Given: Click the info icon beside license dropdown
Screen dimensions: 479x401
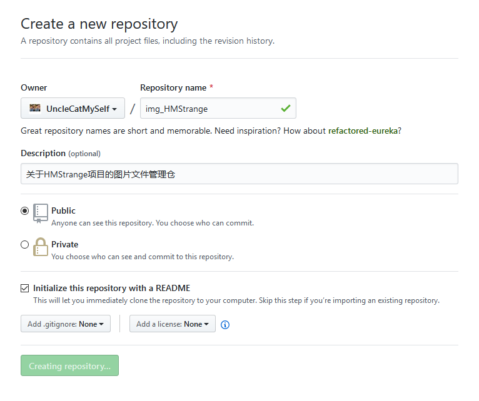Looking at the screenshot, I should [x=225, y=325].
